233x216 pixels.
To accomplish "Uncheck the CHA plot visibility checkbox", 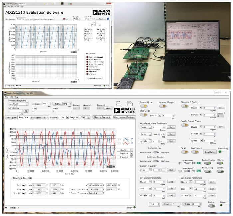I will point(132,139).
